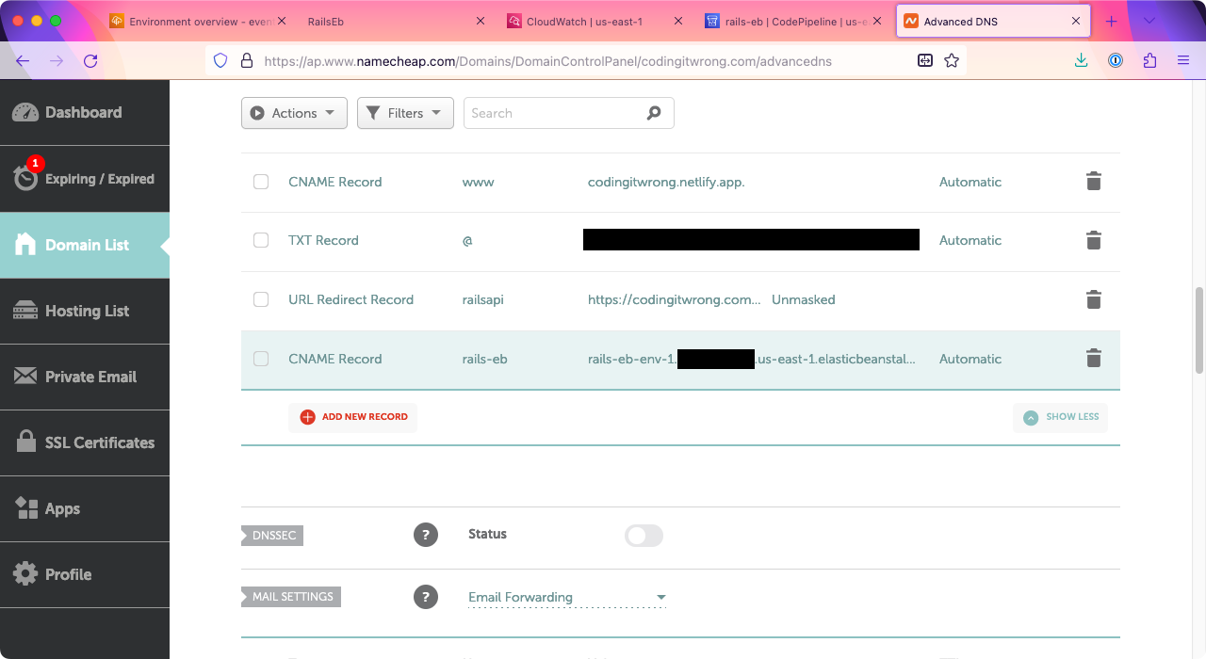Click the @ host of TXT Record
The image size is (1206, 659).
[467, 240]
